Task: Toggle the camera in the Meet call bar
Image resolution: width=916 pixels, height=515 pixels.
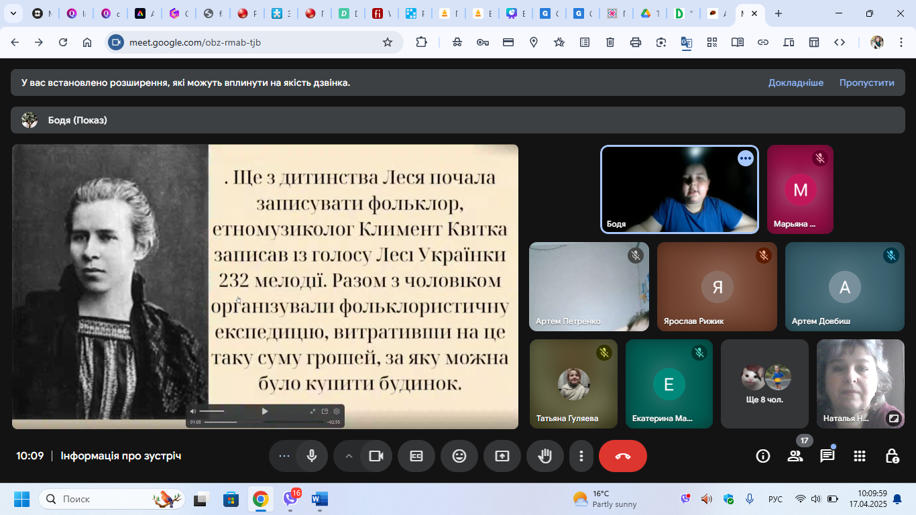Action: [376, 456]
